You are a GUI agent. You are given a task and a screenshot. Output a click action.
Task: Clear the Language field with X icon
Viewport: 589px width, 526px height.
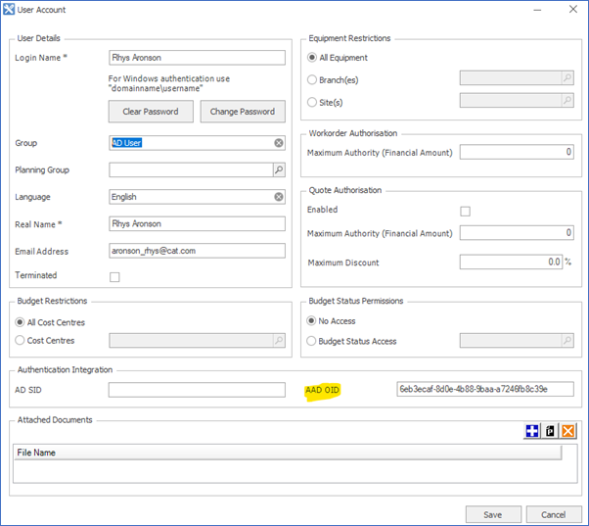coord(279,197)
